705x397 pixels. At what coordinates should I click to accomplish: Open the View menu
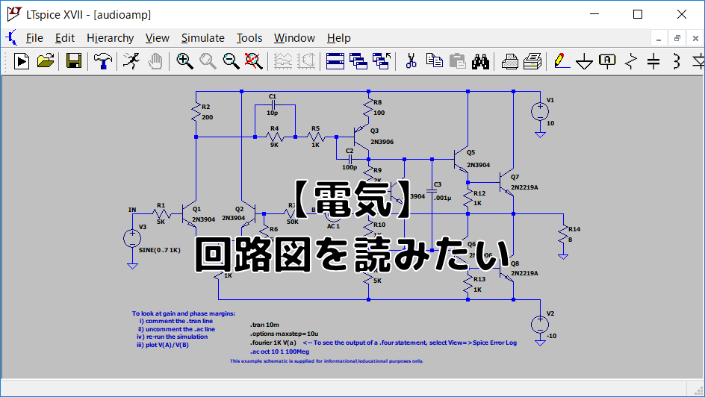(x=158, y=38)
